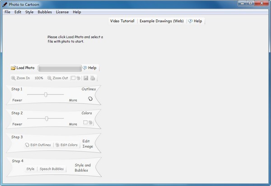Open the Edit menu

[x=18, y=12]
